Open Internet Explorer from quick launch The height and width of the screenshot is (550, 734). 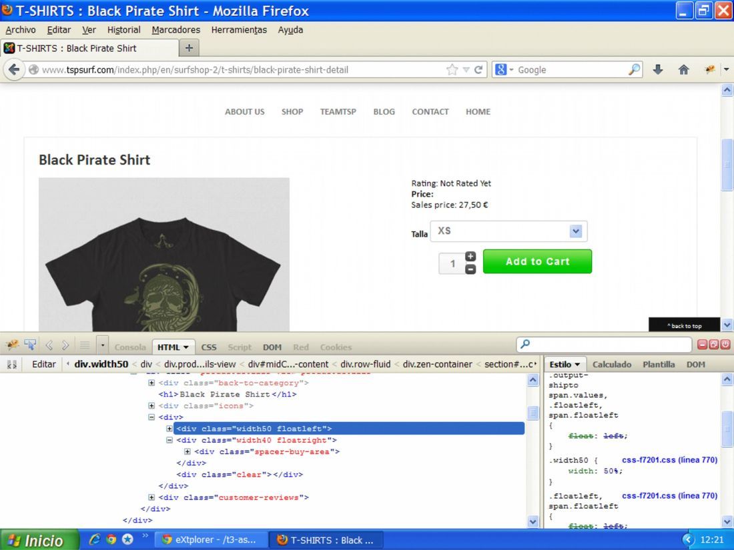pyautogui.click(x=95, y=539)
